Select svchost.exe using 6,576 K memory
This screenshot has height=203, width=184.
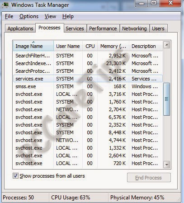click(88, 117)
